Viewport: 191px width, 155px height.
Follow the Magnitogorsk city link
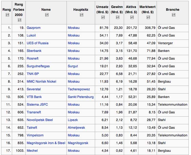[78, 143]
